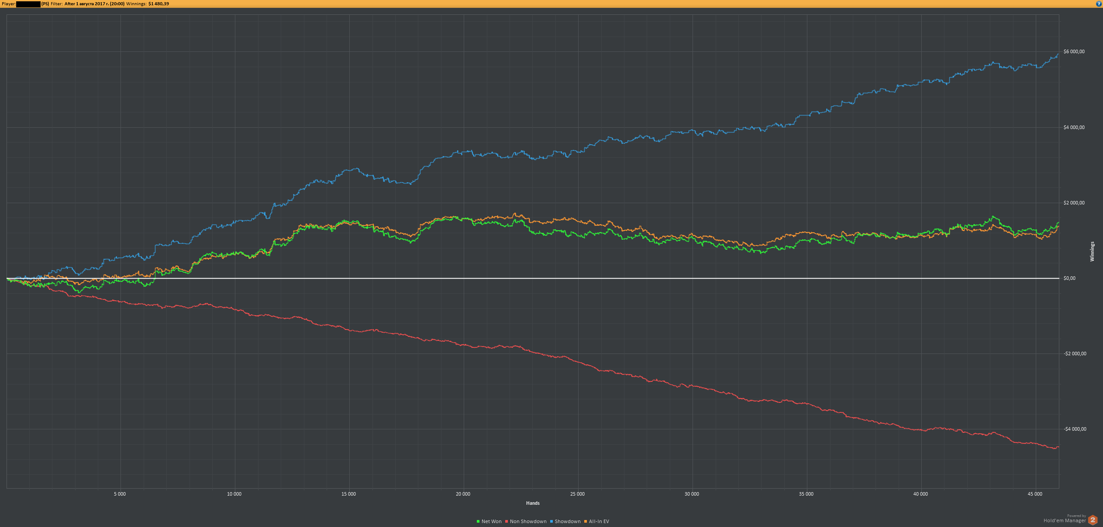Click the $1 480,39 winnings value
The width and height of the screenshot is (1103, 527).
(x=159, y=4)
